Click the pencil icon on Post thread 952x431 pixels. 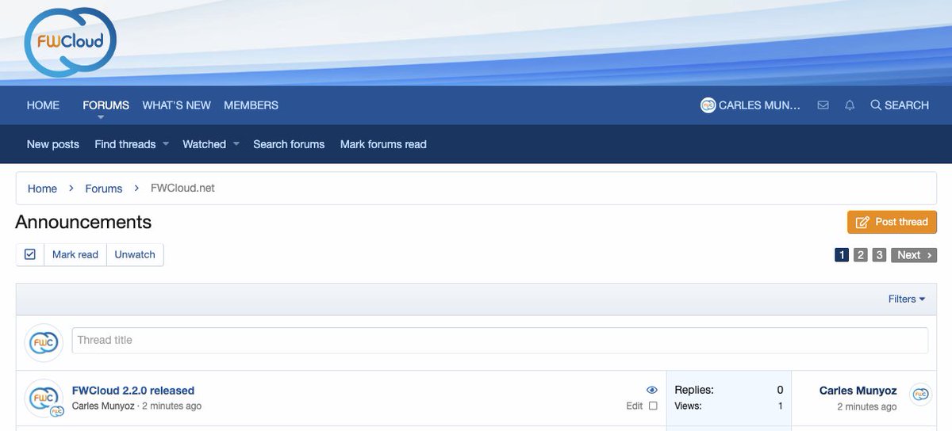862,222
